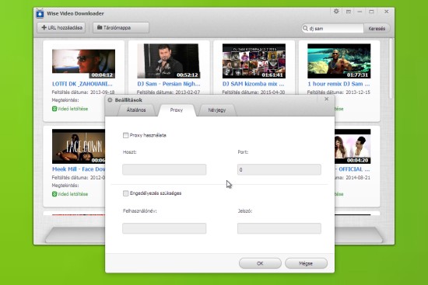Click URL hozzáadása button
This screenshot has width=428, height=285.
pyautogui.click(x=61, y=27)
